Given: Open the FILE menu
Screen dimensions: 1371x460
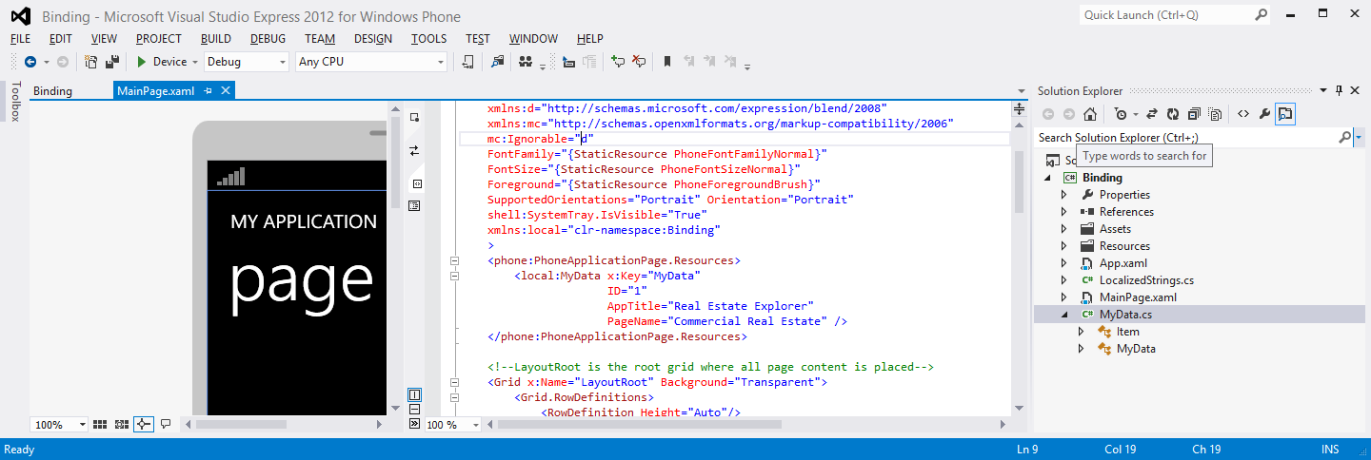Looking at the screenshot, I should 20,39.
